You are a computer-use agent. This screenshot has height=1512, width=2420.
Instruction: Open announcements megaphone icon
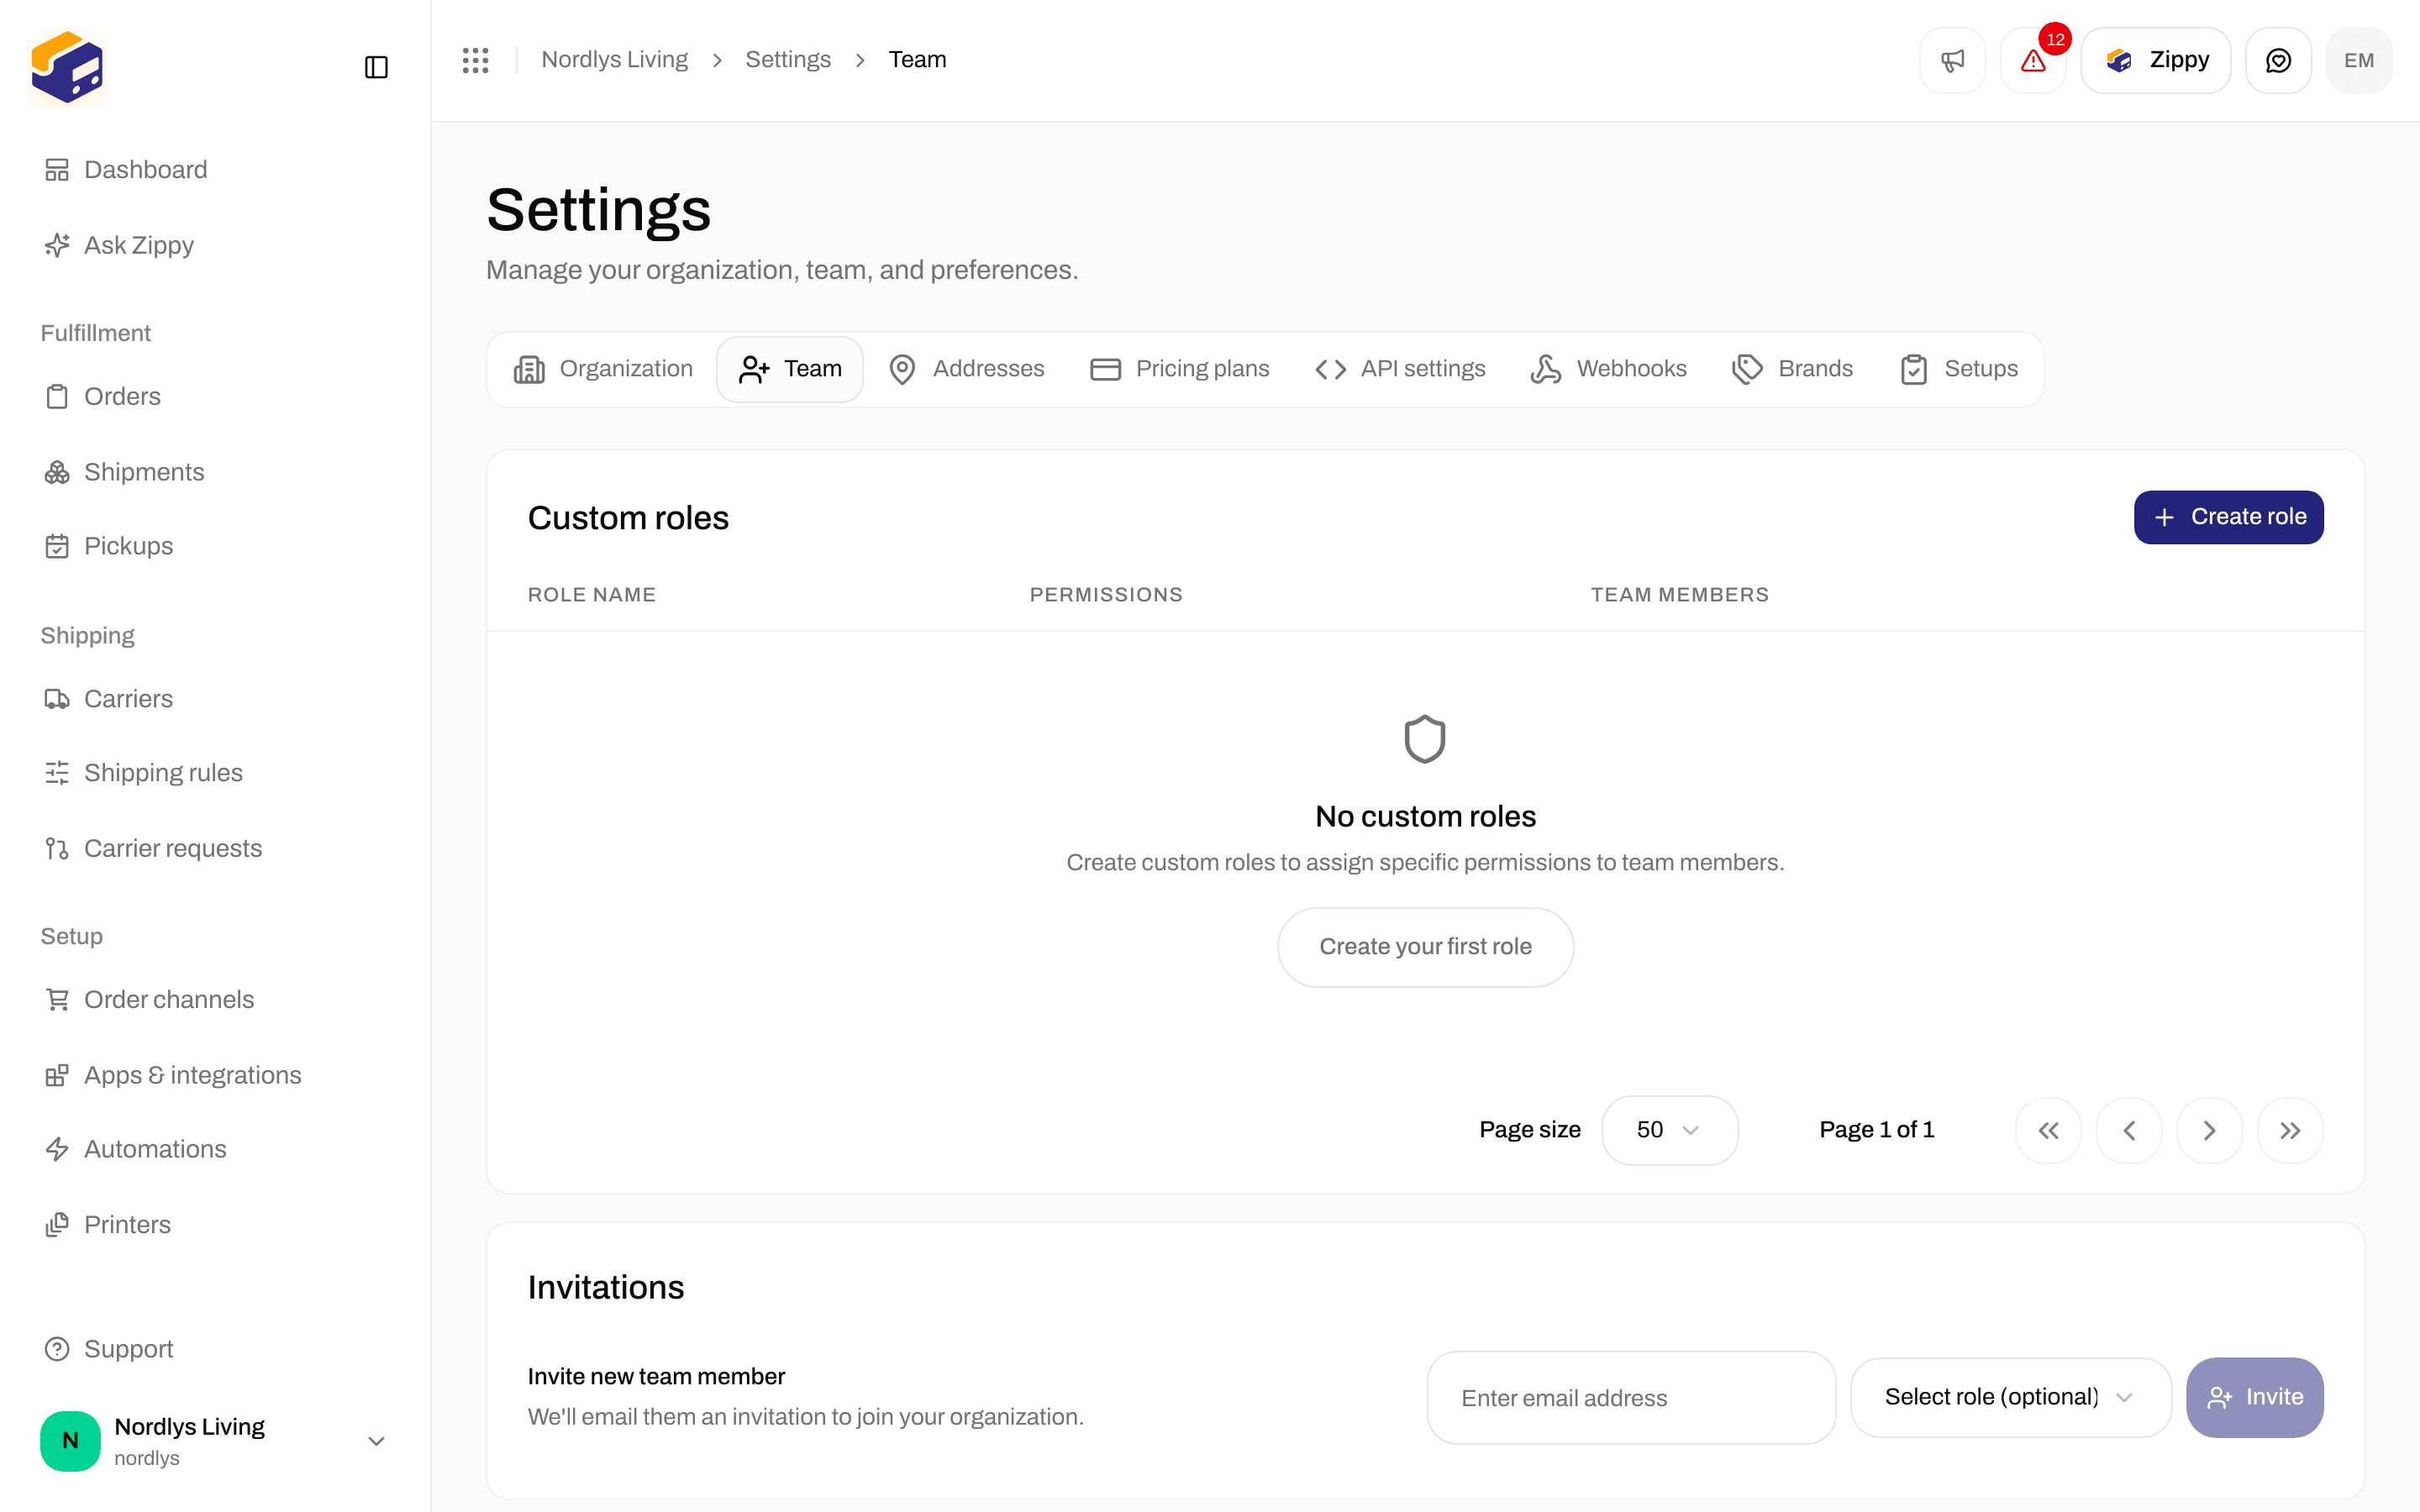(x=1952, y=60)
